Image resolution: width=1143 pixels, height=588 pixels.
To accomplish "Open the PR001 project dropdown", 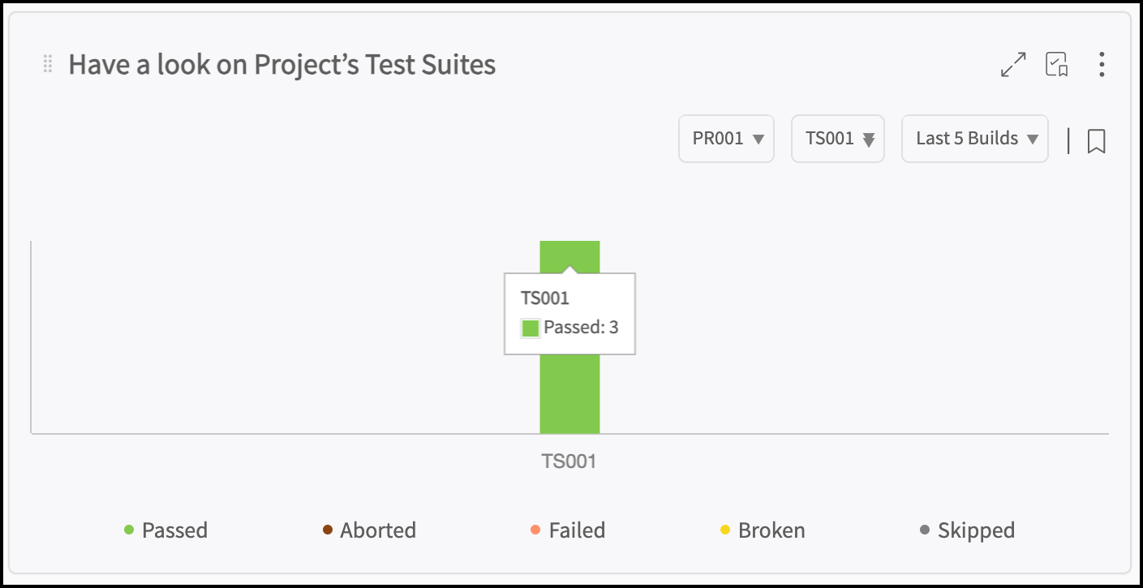I will click(726, 139).
